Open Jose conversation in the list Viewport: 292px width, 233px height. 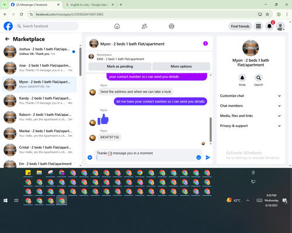[39, 68]
